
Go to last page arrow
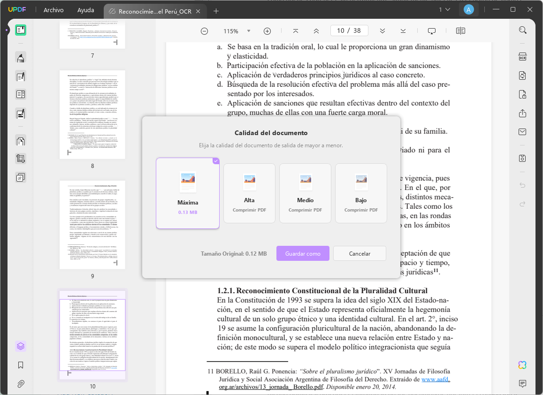(403, 31)
